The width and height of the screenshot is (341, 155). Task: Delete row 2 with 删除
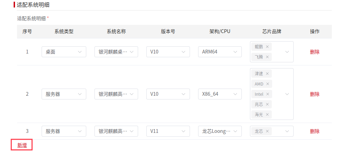pos(315,94)
